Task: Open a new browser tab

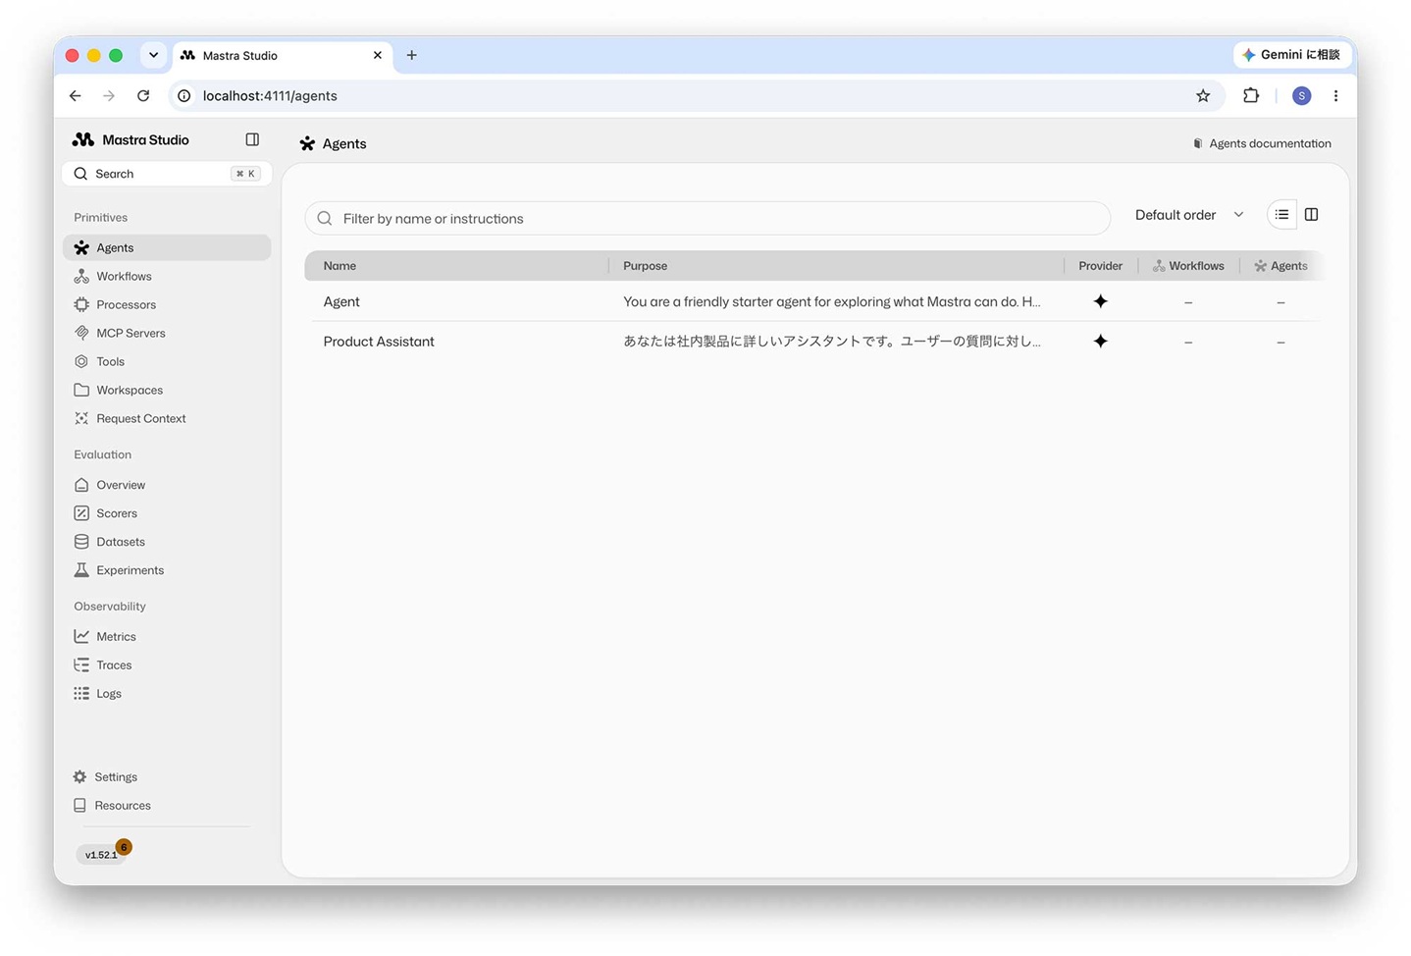Action: (x=412, y=55)
